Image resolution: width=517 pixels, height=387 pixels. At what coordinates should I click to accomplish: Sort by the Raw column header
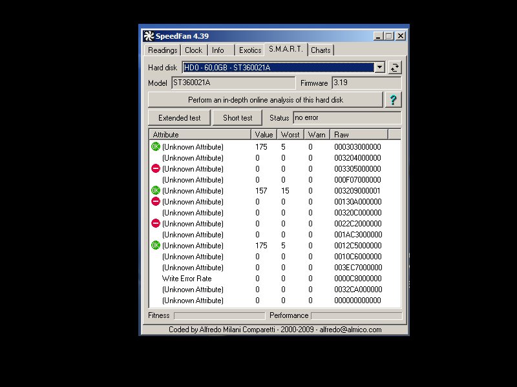coord(359,135)
